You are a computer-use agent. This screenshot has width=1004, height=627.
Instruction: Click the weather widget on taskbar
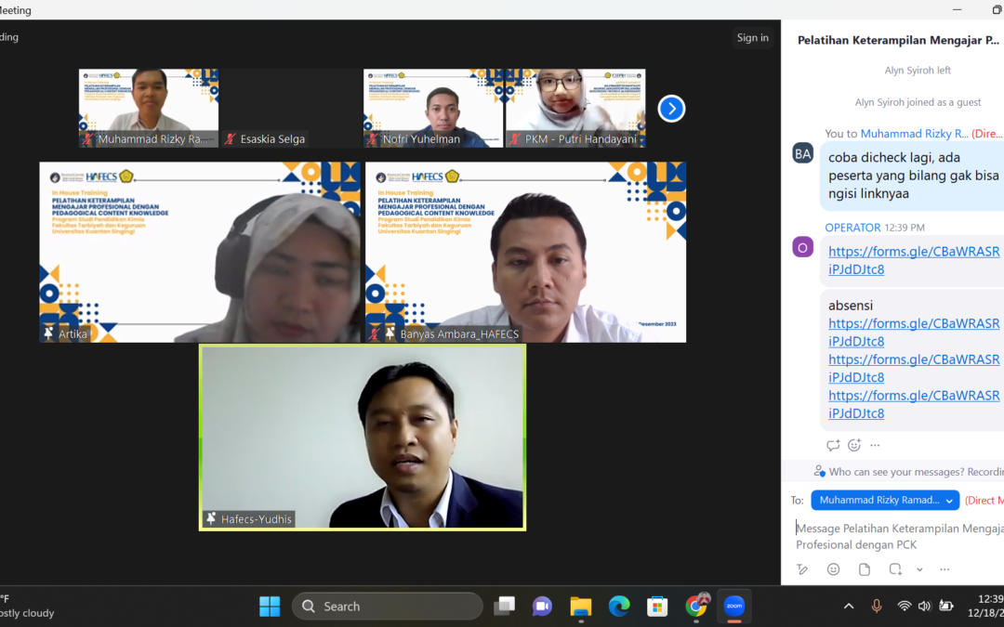tap(27, 606)
